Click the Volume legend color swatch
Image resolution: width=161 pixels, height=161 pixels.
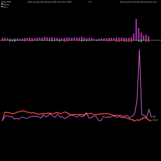tap(2, 4)
